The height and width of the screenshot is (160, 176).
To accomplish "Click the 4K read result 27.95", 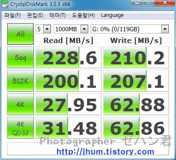I will pyautogui.click(x=68, y=104).
